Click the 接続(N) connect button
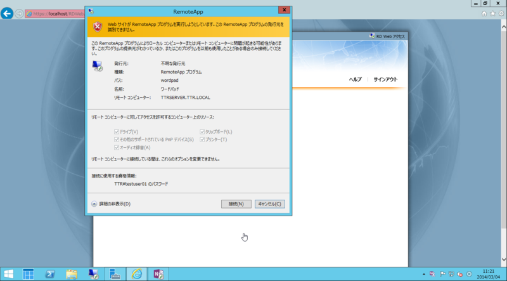Screen dimensions: 507x281 tap(236, 204)
